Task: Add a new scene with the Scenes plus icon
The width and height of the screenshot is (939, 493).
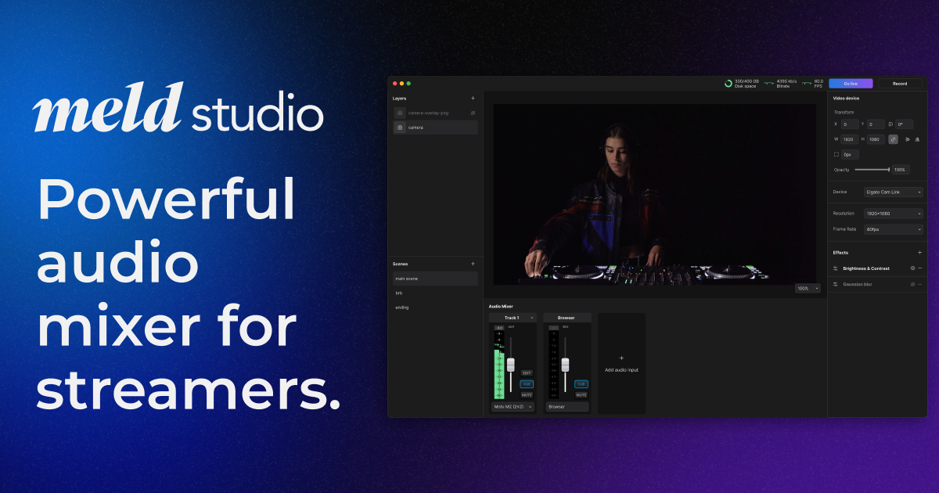Action: 473,264
